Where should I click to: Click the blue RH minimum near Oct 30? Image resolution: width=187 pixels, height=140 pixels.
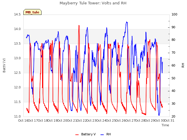[x=159, y=115]
